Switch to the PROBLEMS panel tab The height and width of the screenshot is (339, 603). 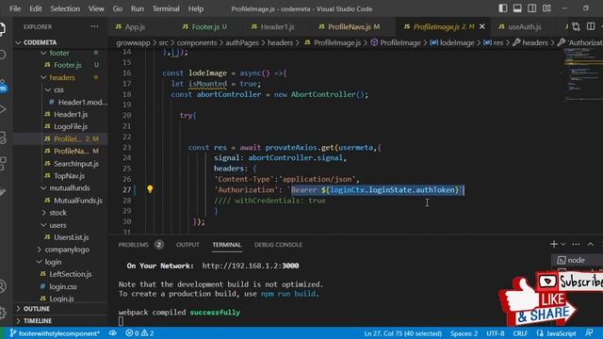click(133, 245)
